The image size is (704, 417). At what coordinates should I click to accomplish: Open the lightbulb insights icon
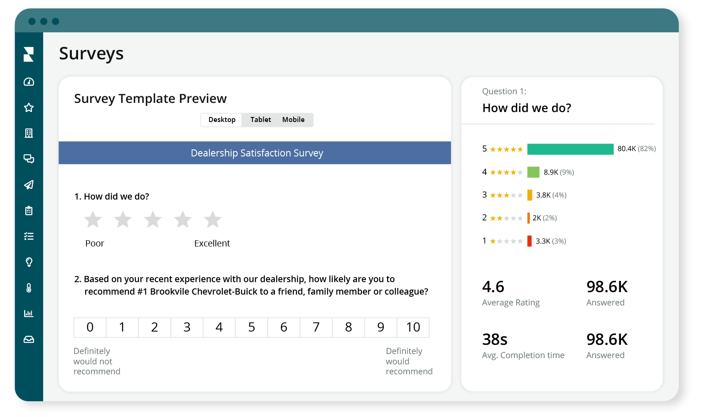pyautogui.click(x=29, y=262)
